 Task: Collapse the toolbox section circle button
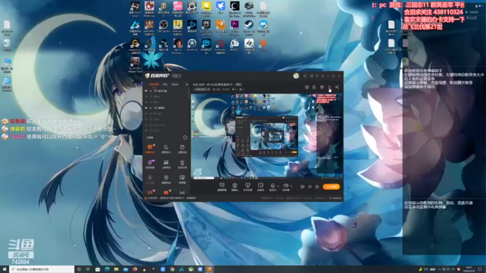click(185, 138)
